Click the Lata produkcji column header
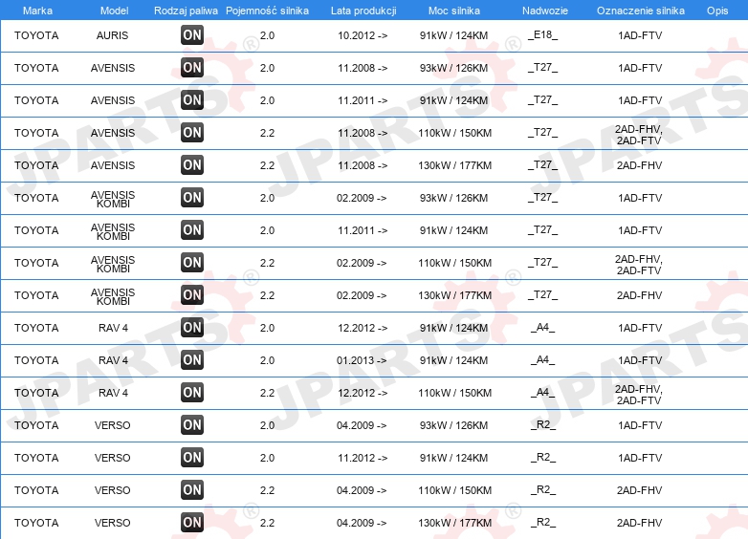 click(363, 11)
